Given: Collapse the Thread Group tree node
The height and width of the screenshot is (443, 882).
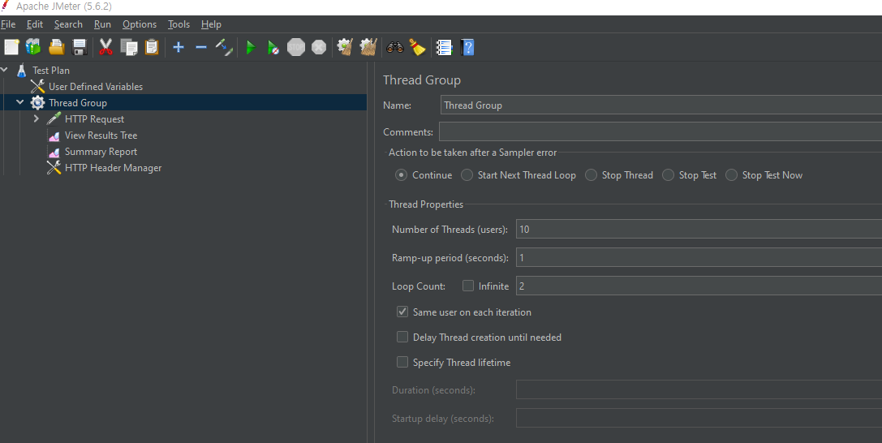Looking at the screenshot, I should [x=20, y=103].
